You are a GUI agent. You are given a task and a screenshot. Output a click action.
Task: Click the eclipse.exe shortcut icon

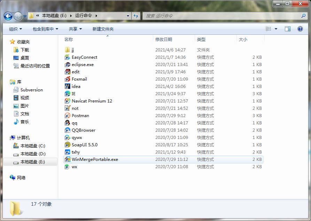pyautogui.click(x=68, y=65)
